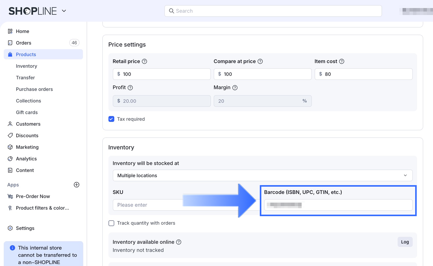
Task: Expand the SHOPLINE store switcher chevron
Action: pos(64,11)
